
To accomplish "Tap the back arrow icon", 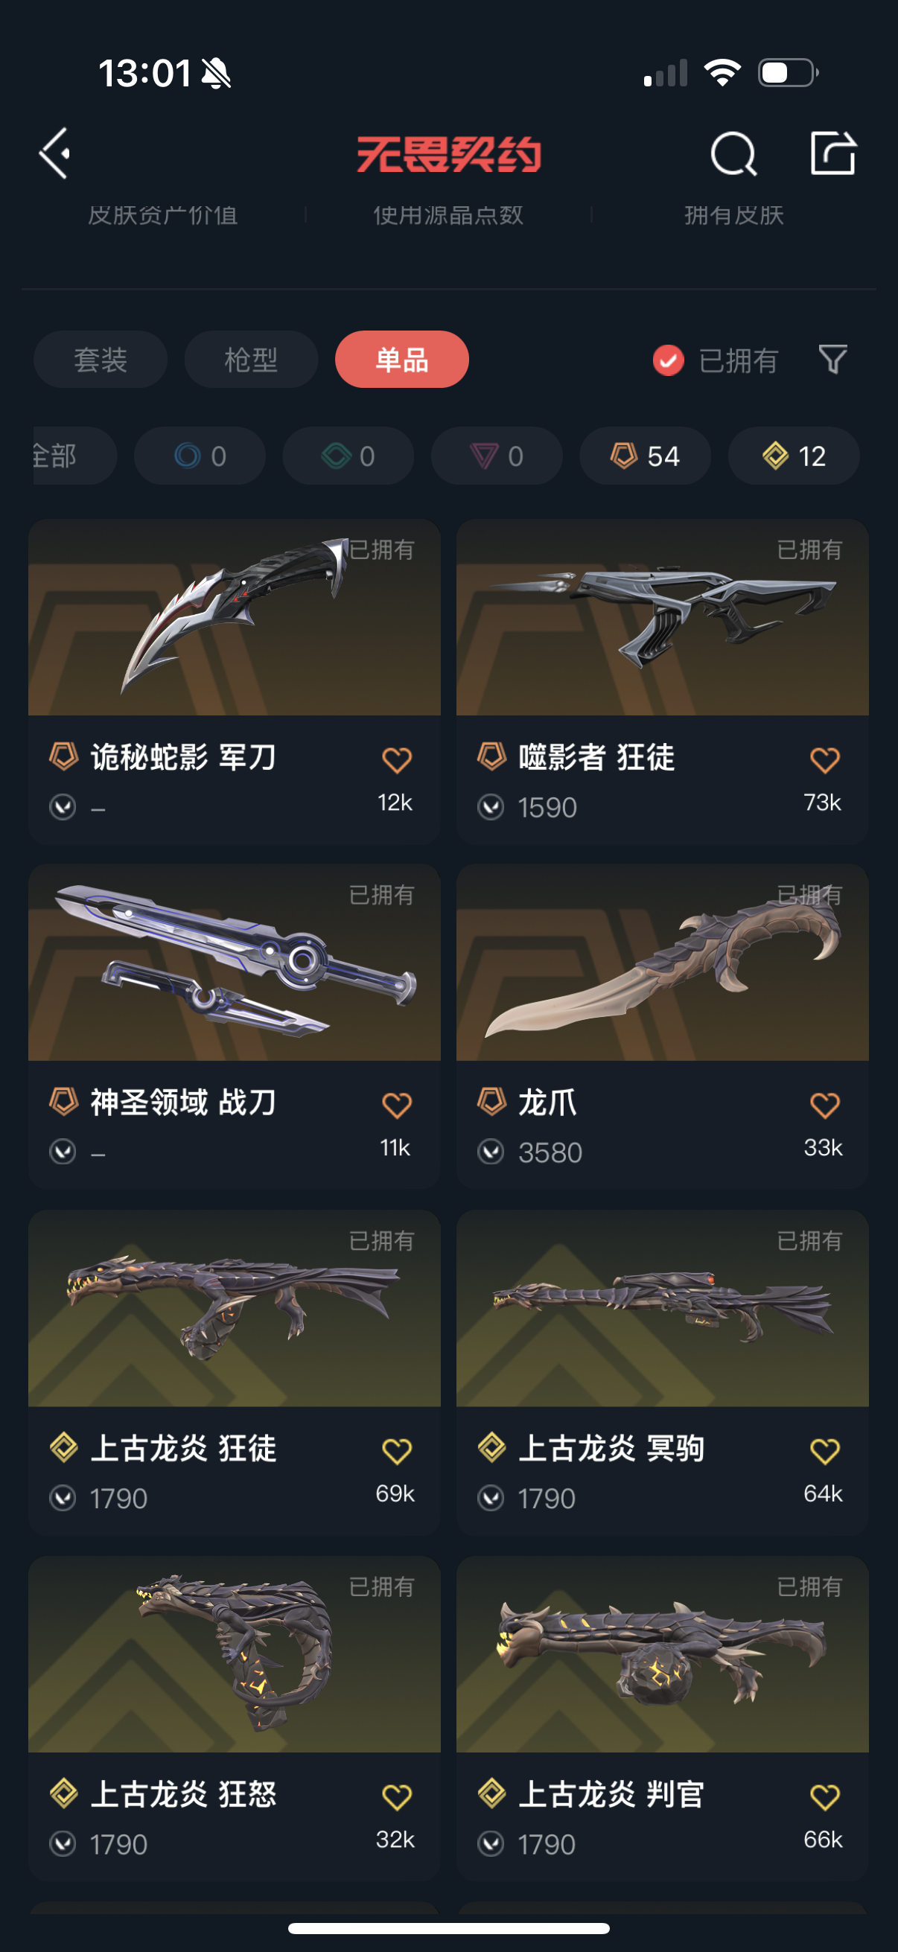I will (x=54, y=153).
